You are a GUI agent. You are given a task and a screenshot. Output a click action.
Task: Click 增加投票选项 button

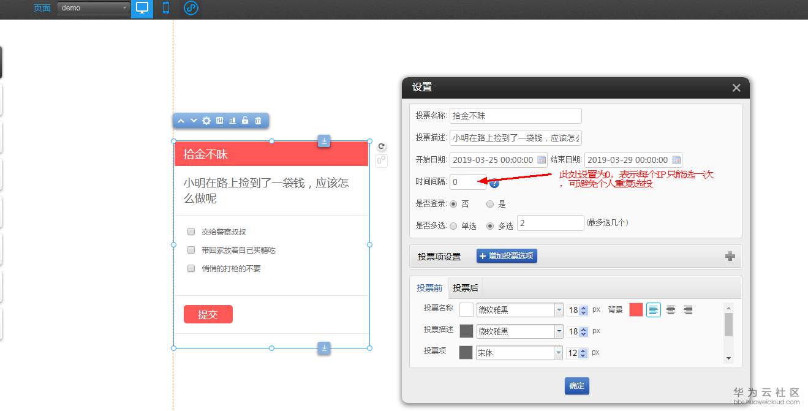tap(507, 256)
